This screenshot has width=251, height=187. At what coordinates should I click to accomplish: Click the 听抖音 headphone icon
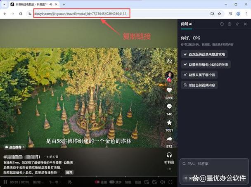169,155
